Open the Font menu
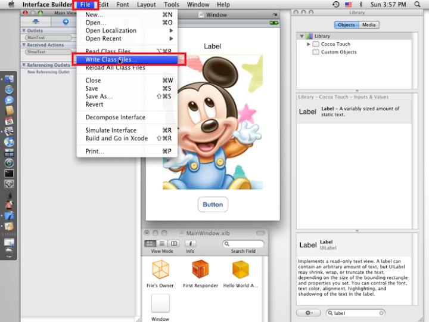 click(x=123, y=4)
